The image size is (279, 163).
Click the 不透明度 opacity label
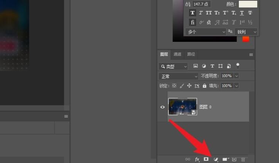(x=210, y=76)
